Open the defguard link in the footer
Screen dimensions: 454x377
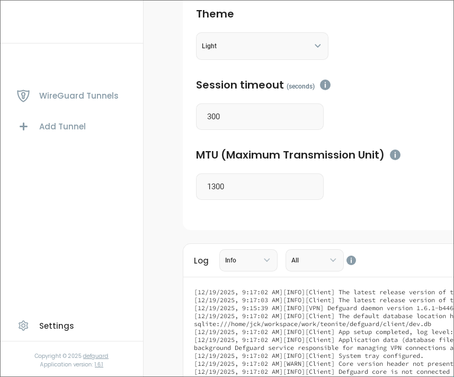coord(95,356)
